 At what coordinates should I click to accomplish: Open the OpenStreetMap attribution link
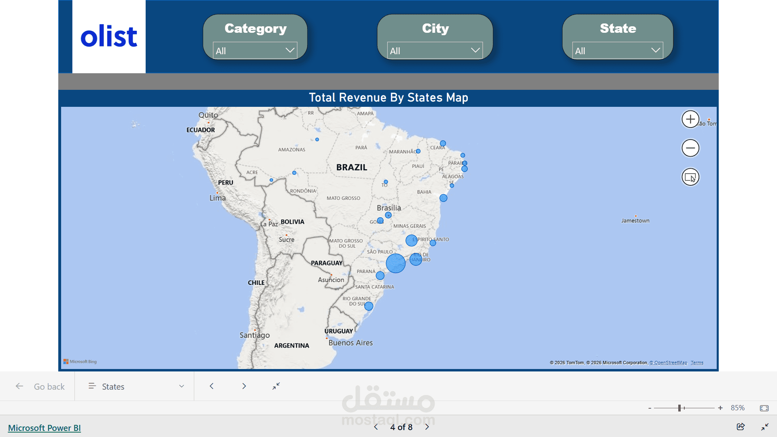pyautogui.click(x=668, y=363)
